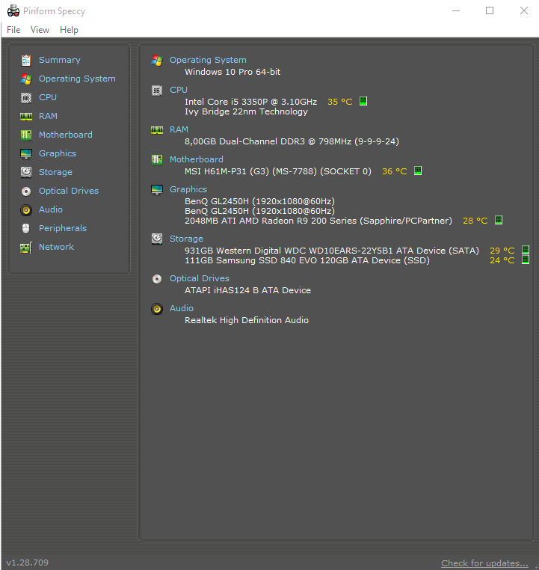Open the File menu

click(x=13, y=30)
